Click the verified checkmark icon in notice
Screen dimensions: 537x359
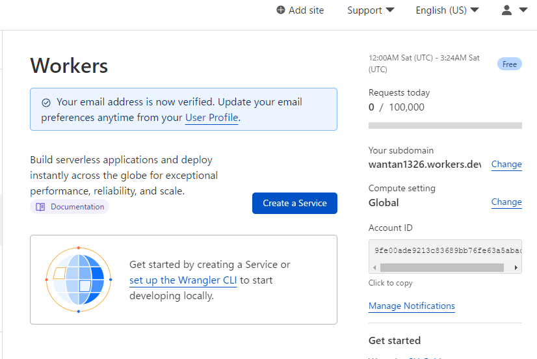click(46, 102)
